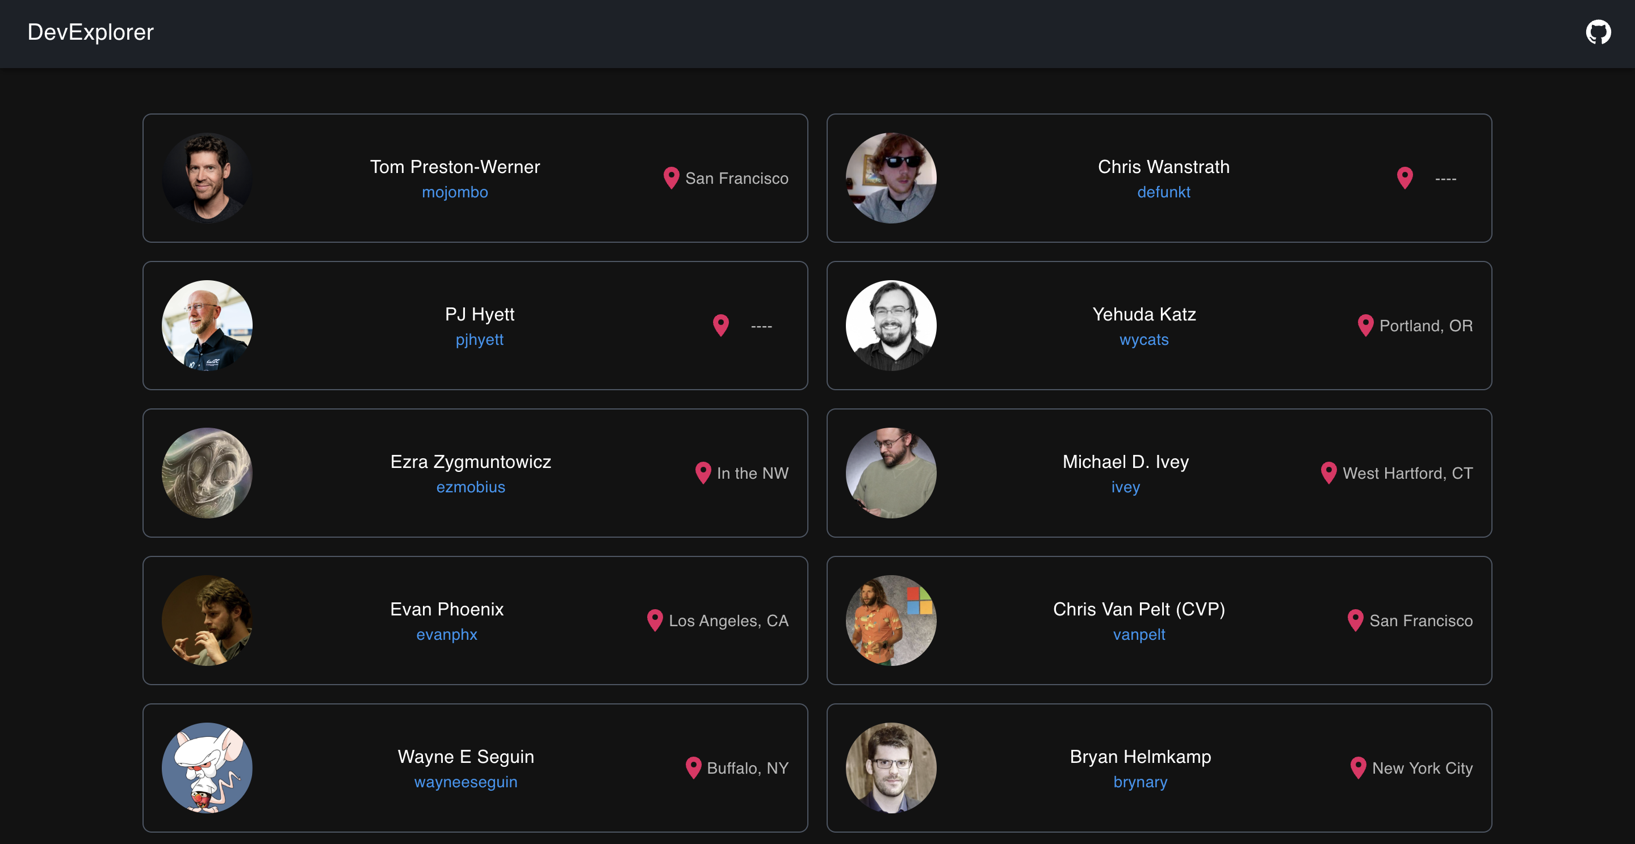This screenshot has width=1635, height=844.
Task: Click the location pin on Chris Wanstrath's card
Action: [x=1405, y=178]
